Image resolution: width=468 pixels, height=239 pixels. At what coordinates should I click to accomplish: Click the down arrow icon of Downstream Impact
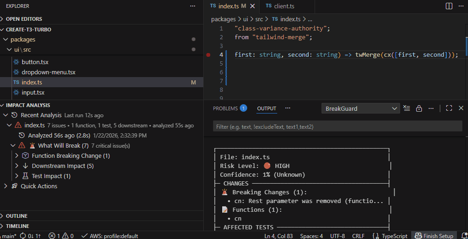25,166
